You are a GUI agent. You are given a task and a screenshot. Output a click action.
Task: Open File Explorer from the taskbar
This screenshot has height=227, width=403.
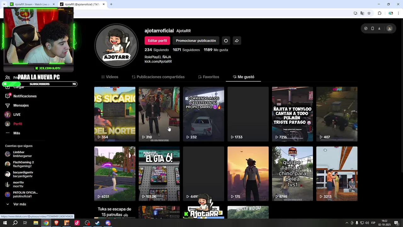tap(36, 223)
